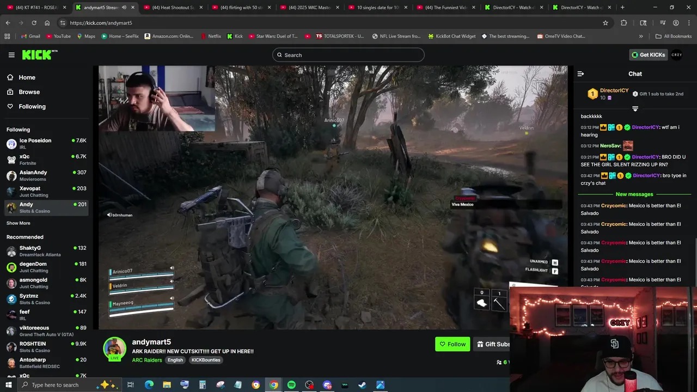The width and height of the screenshot is (697, 392).
Task: Open the Gmail bookmark
Action: (x=30, y=36)
